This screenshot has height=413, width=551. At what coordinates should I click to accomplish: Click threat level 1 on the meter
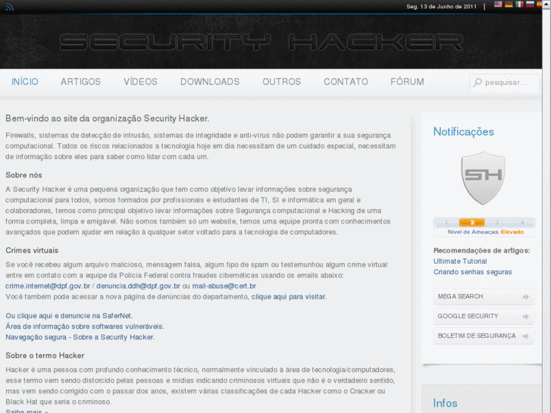[446, 223]
